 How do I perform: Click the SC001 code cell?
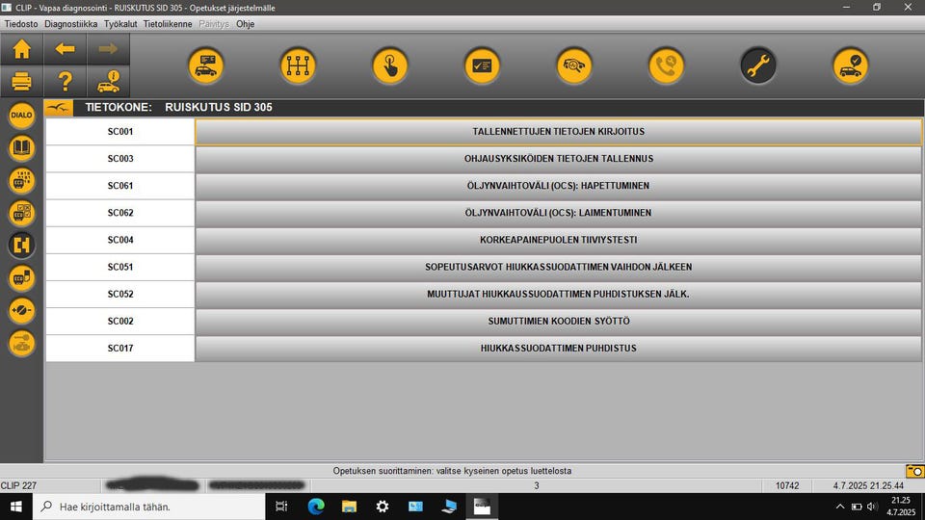coord(120,132)
